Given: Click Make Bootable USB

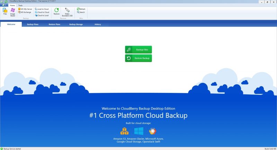Looking at the screenshot, I should pyautogui.click(x=67, y=12).
